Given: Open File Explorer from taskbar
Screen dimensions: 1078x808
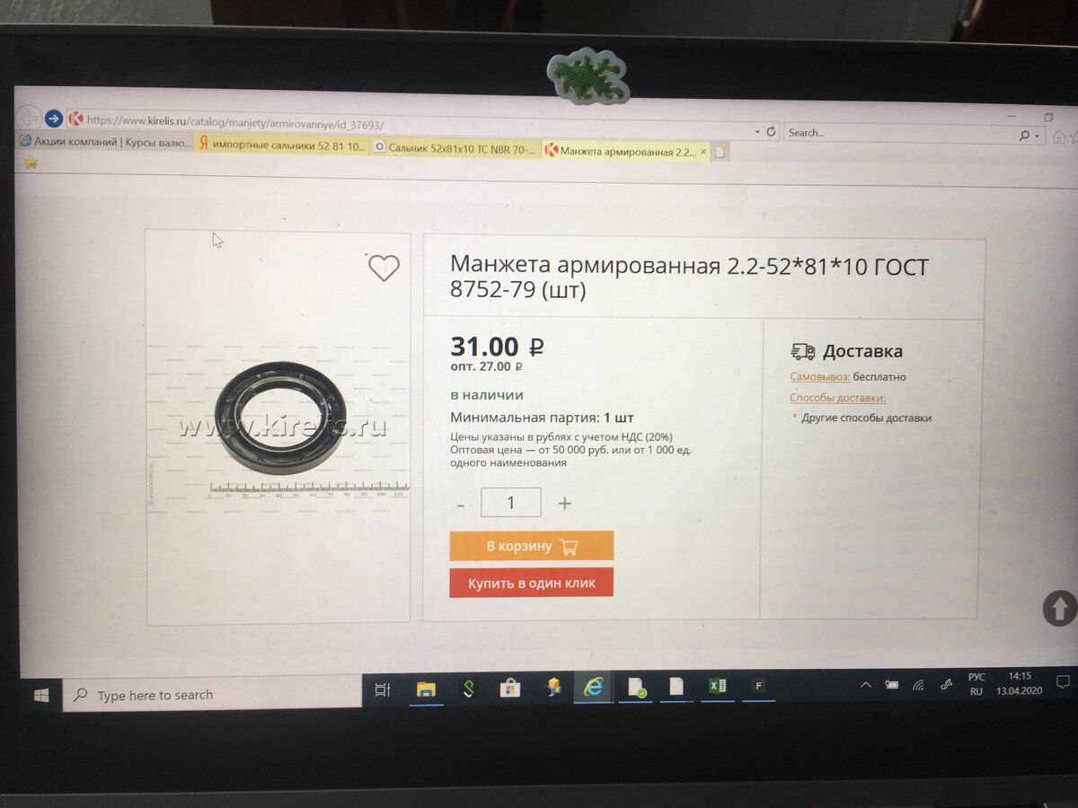Looking at the screenshot, I should [x=426, y=689].
